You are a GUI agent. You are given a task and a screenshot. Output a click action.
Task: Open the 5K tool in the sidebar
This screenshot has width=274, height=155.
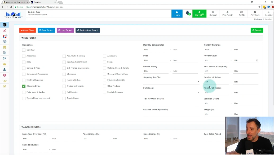tap(5, 58)
